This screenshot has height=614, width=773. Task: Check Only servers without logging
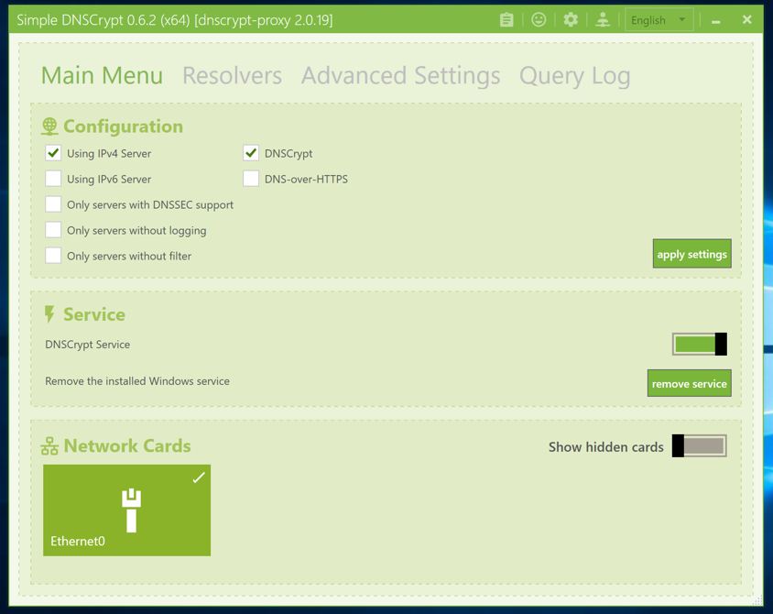point(53,230)
